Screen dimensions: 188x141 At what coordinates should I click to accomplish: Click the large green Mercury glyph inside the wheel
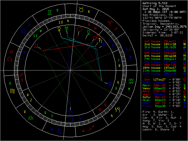(x=88, y=32)
